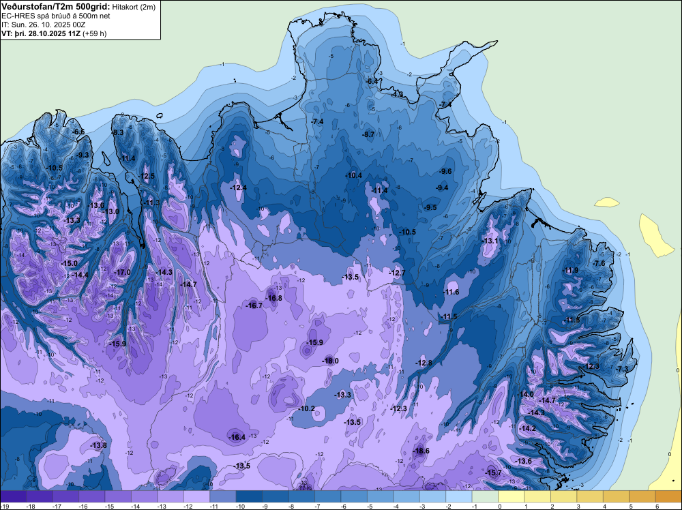Click the -16.4 temperature value on the map
The image size is (682, 510).
(237, 438)
